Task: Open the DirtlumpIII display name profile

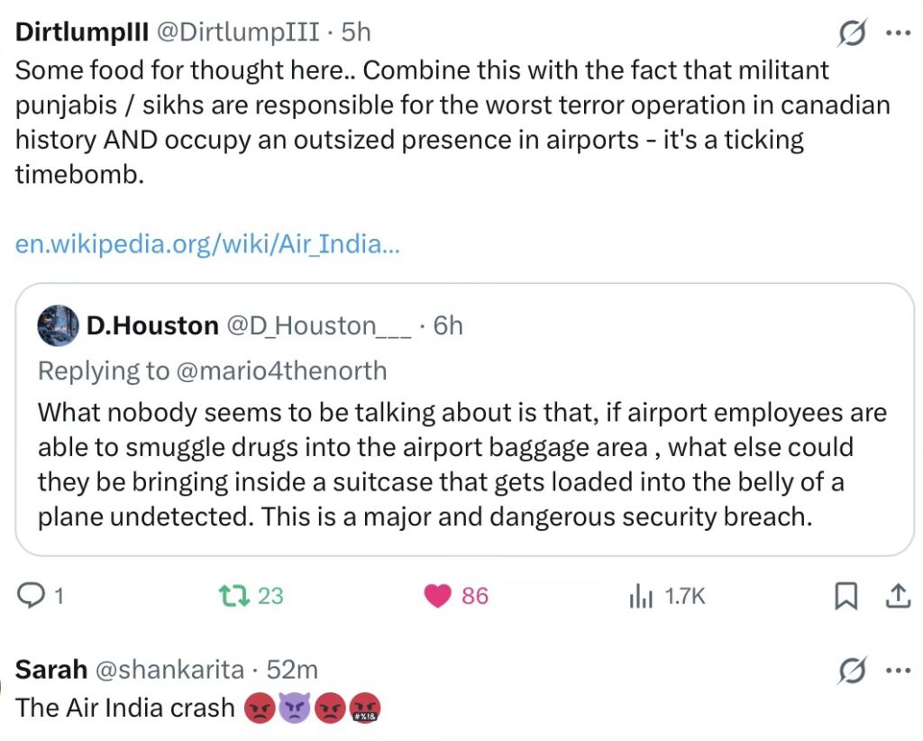Action: 82,32
